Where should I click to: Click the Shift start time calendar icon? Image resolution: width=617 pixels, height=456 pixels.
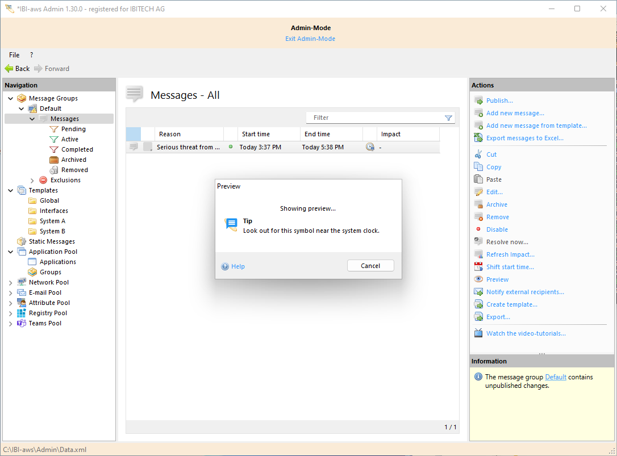(478, 267)
